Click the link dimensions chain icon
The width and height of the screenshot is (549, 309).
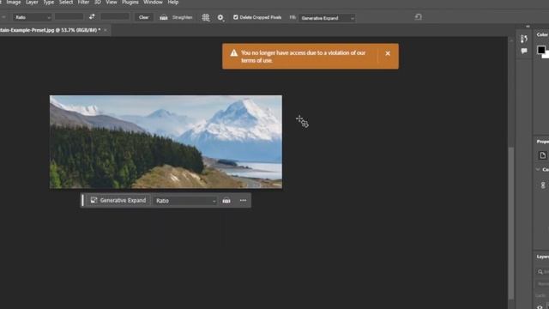pos(543,185)
